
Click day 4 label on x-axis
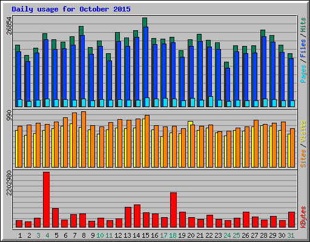click(47, 235)
